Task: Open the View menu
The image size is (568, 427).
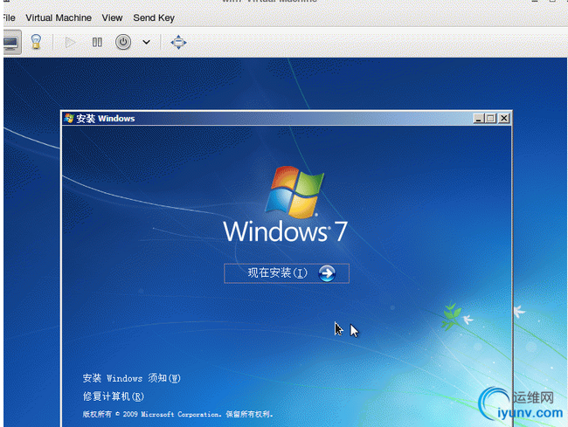Action: coord(112,17)
